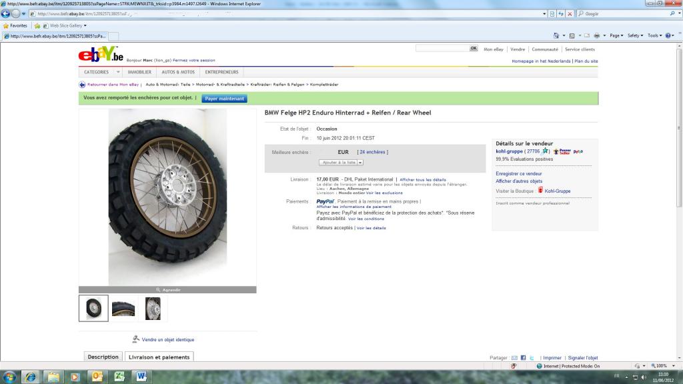Share on Twitter icon
683x384 pixels.
[532, 358]
